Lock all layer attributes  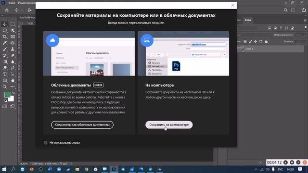click(266, 42)
